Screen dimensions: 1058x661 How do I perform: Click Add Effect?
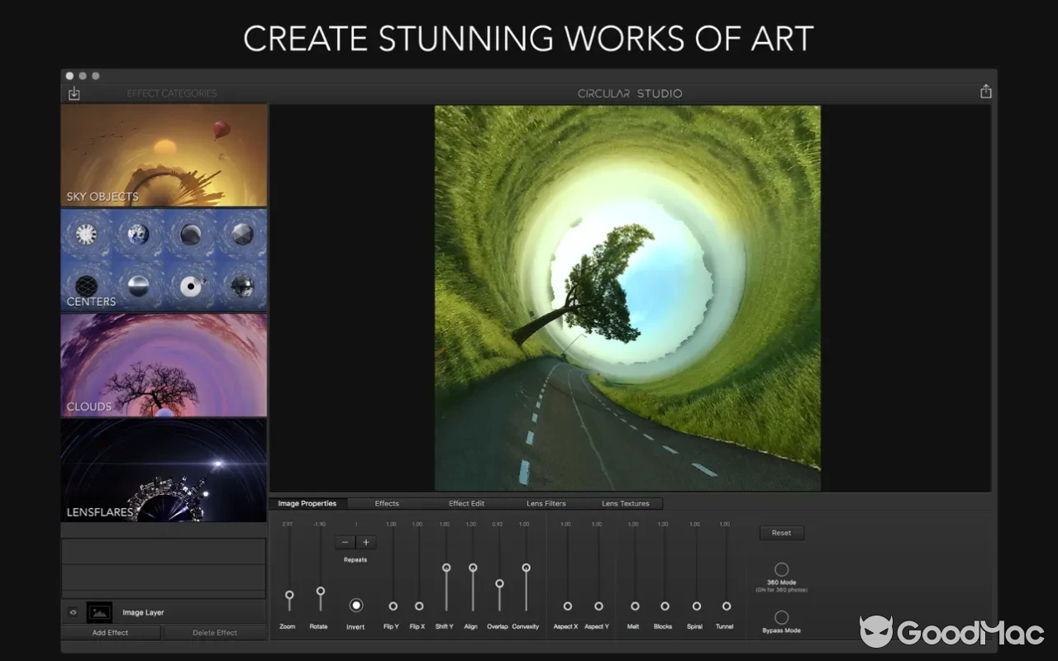click(110, 632)
